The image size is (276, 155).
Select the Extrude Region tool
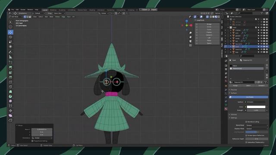[10, 68]
